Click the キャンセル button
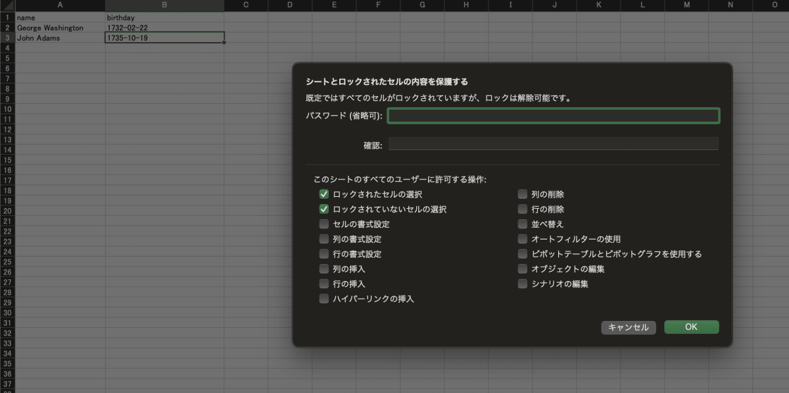 [x=629, y=327]
